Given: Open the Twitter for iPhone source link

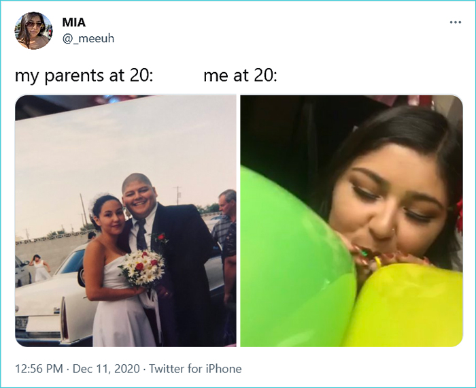Looking at the screenshot, I should 195,368.
